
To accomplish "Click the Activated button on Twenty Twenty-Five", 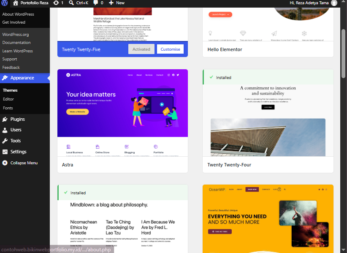I will point(141,49).
